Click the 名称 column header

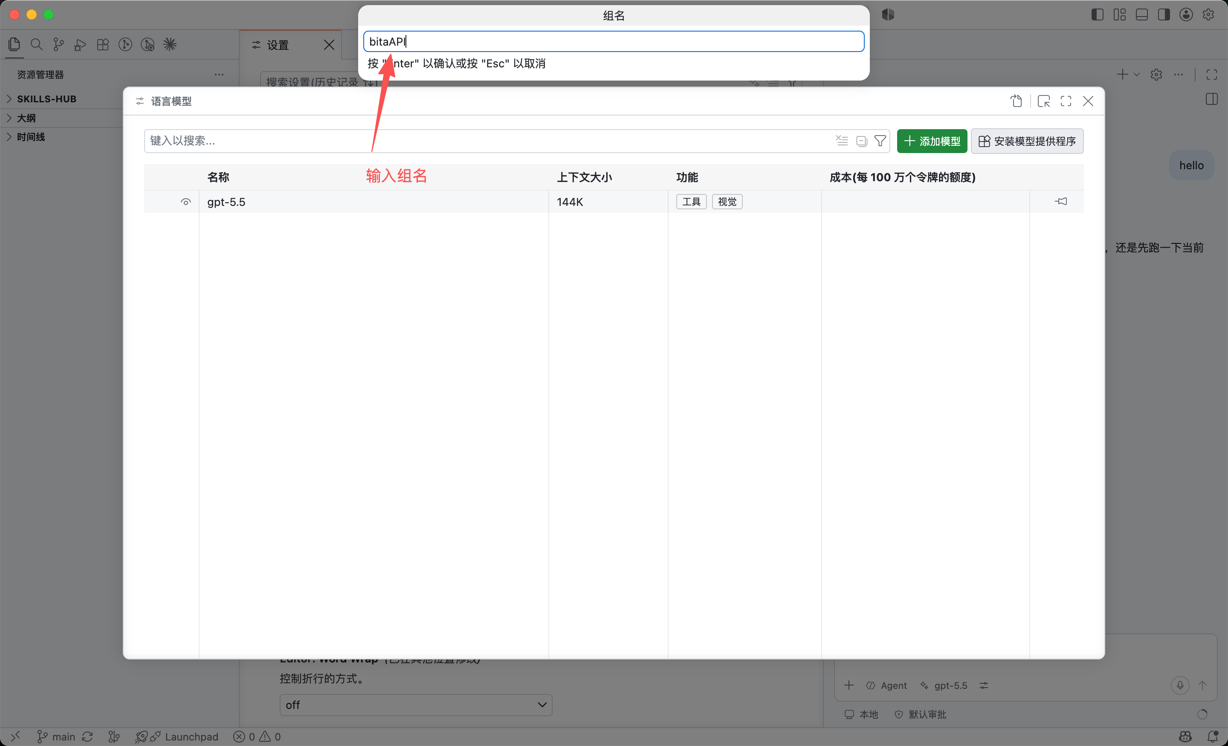[218, 177]
